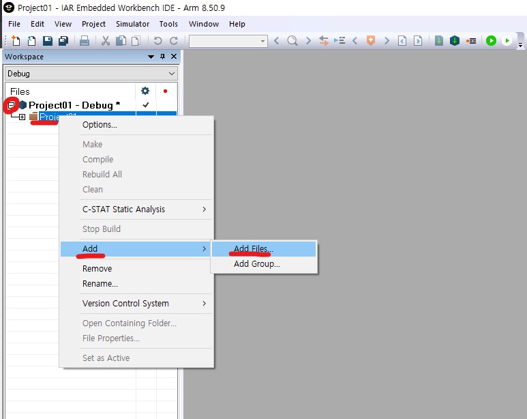Click the Paste toolbar icon
This screenshot has height=419, width=527.
136,41
